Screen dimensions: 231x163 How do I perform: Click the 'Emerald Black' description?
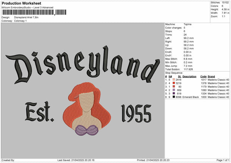point(191,97)
